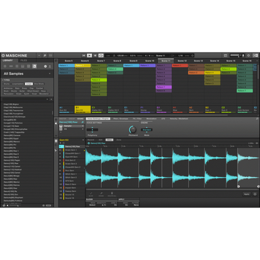Select Projects file type icon in browser
This screenshot has width=260, height=260.
(x=5, y=66)
